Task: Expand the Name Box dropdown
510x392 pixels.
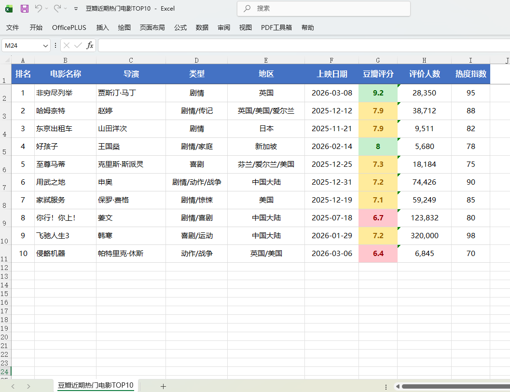Action: point(46,45)
